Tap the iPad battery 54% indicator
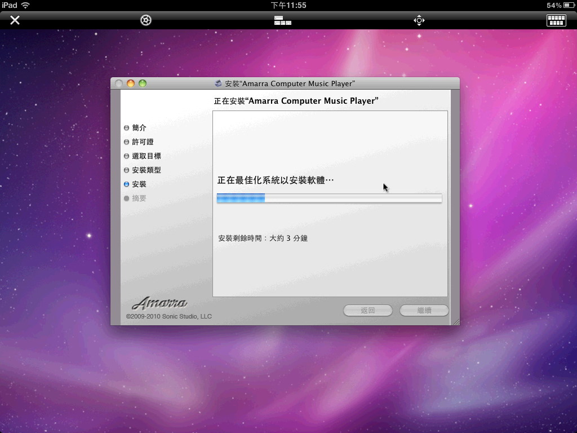The height and width of the screenshot is (433, 577). [x=561, y=5]
